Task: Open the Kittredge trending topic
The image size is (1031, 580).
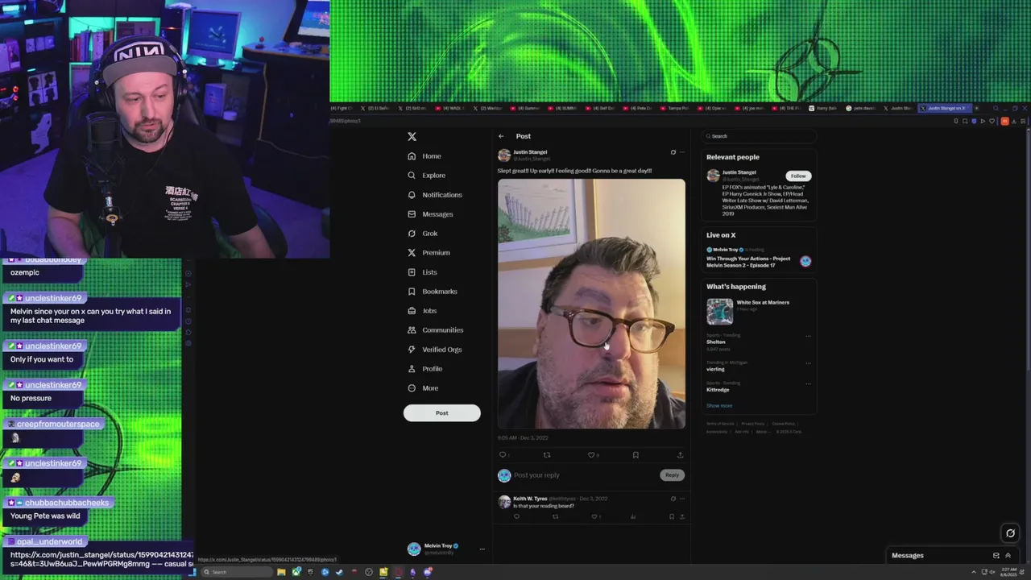Action: click(718, 390)
